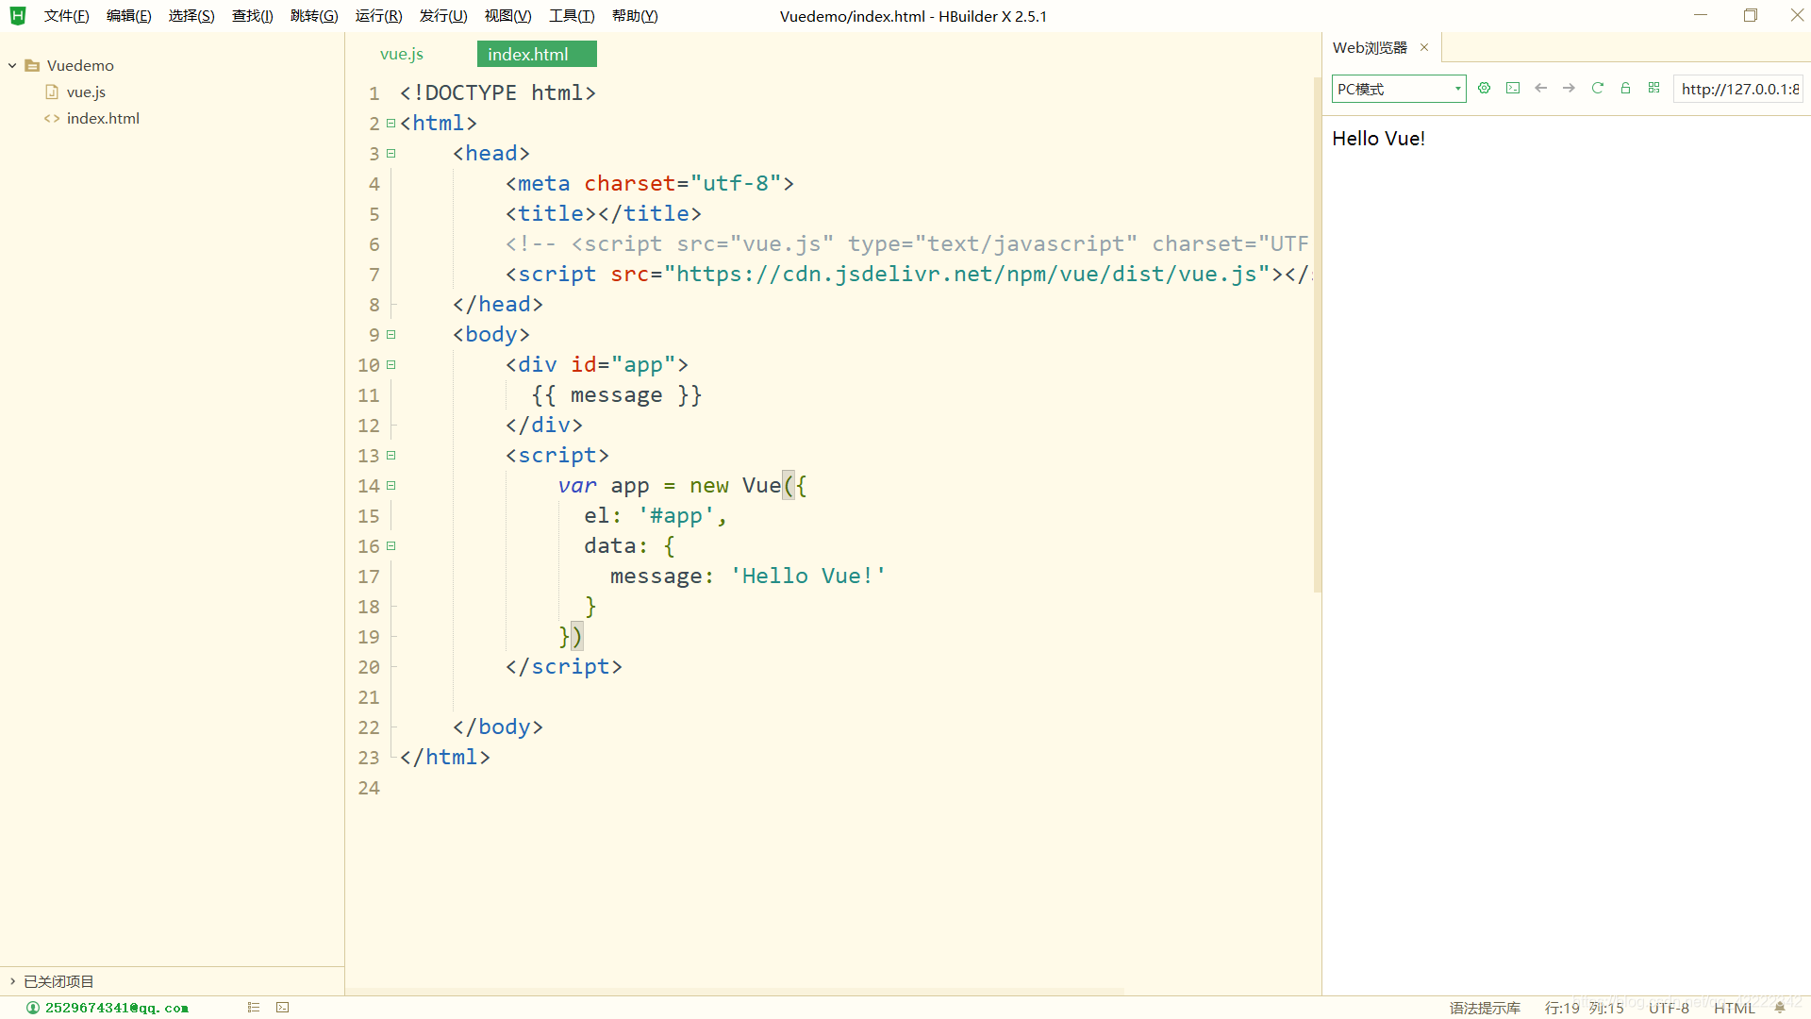
Task: Click '{{ message }}' on line 11
Action: [x=617, y=395]
